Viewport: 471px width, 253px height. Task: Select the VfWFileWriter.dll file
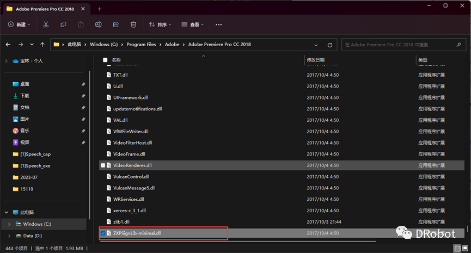[x=131, y=132]
